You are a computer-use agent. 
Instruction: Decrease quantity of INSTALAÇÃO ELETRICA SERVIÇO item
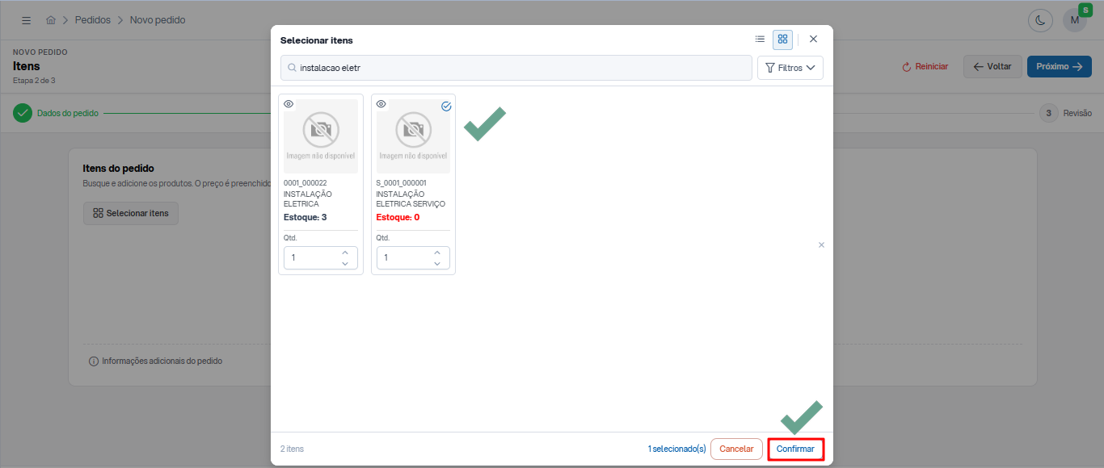click(x=437, y=263)
